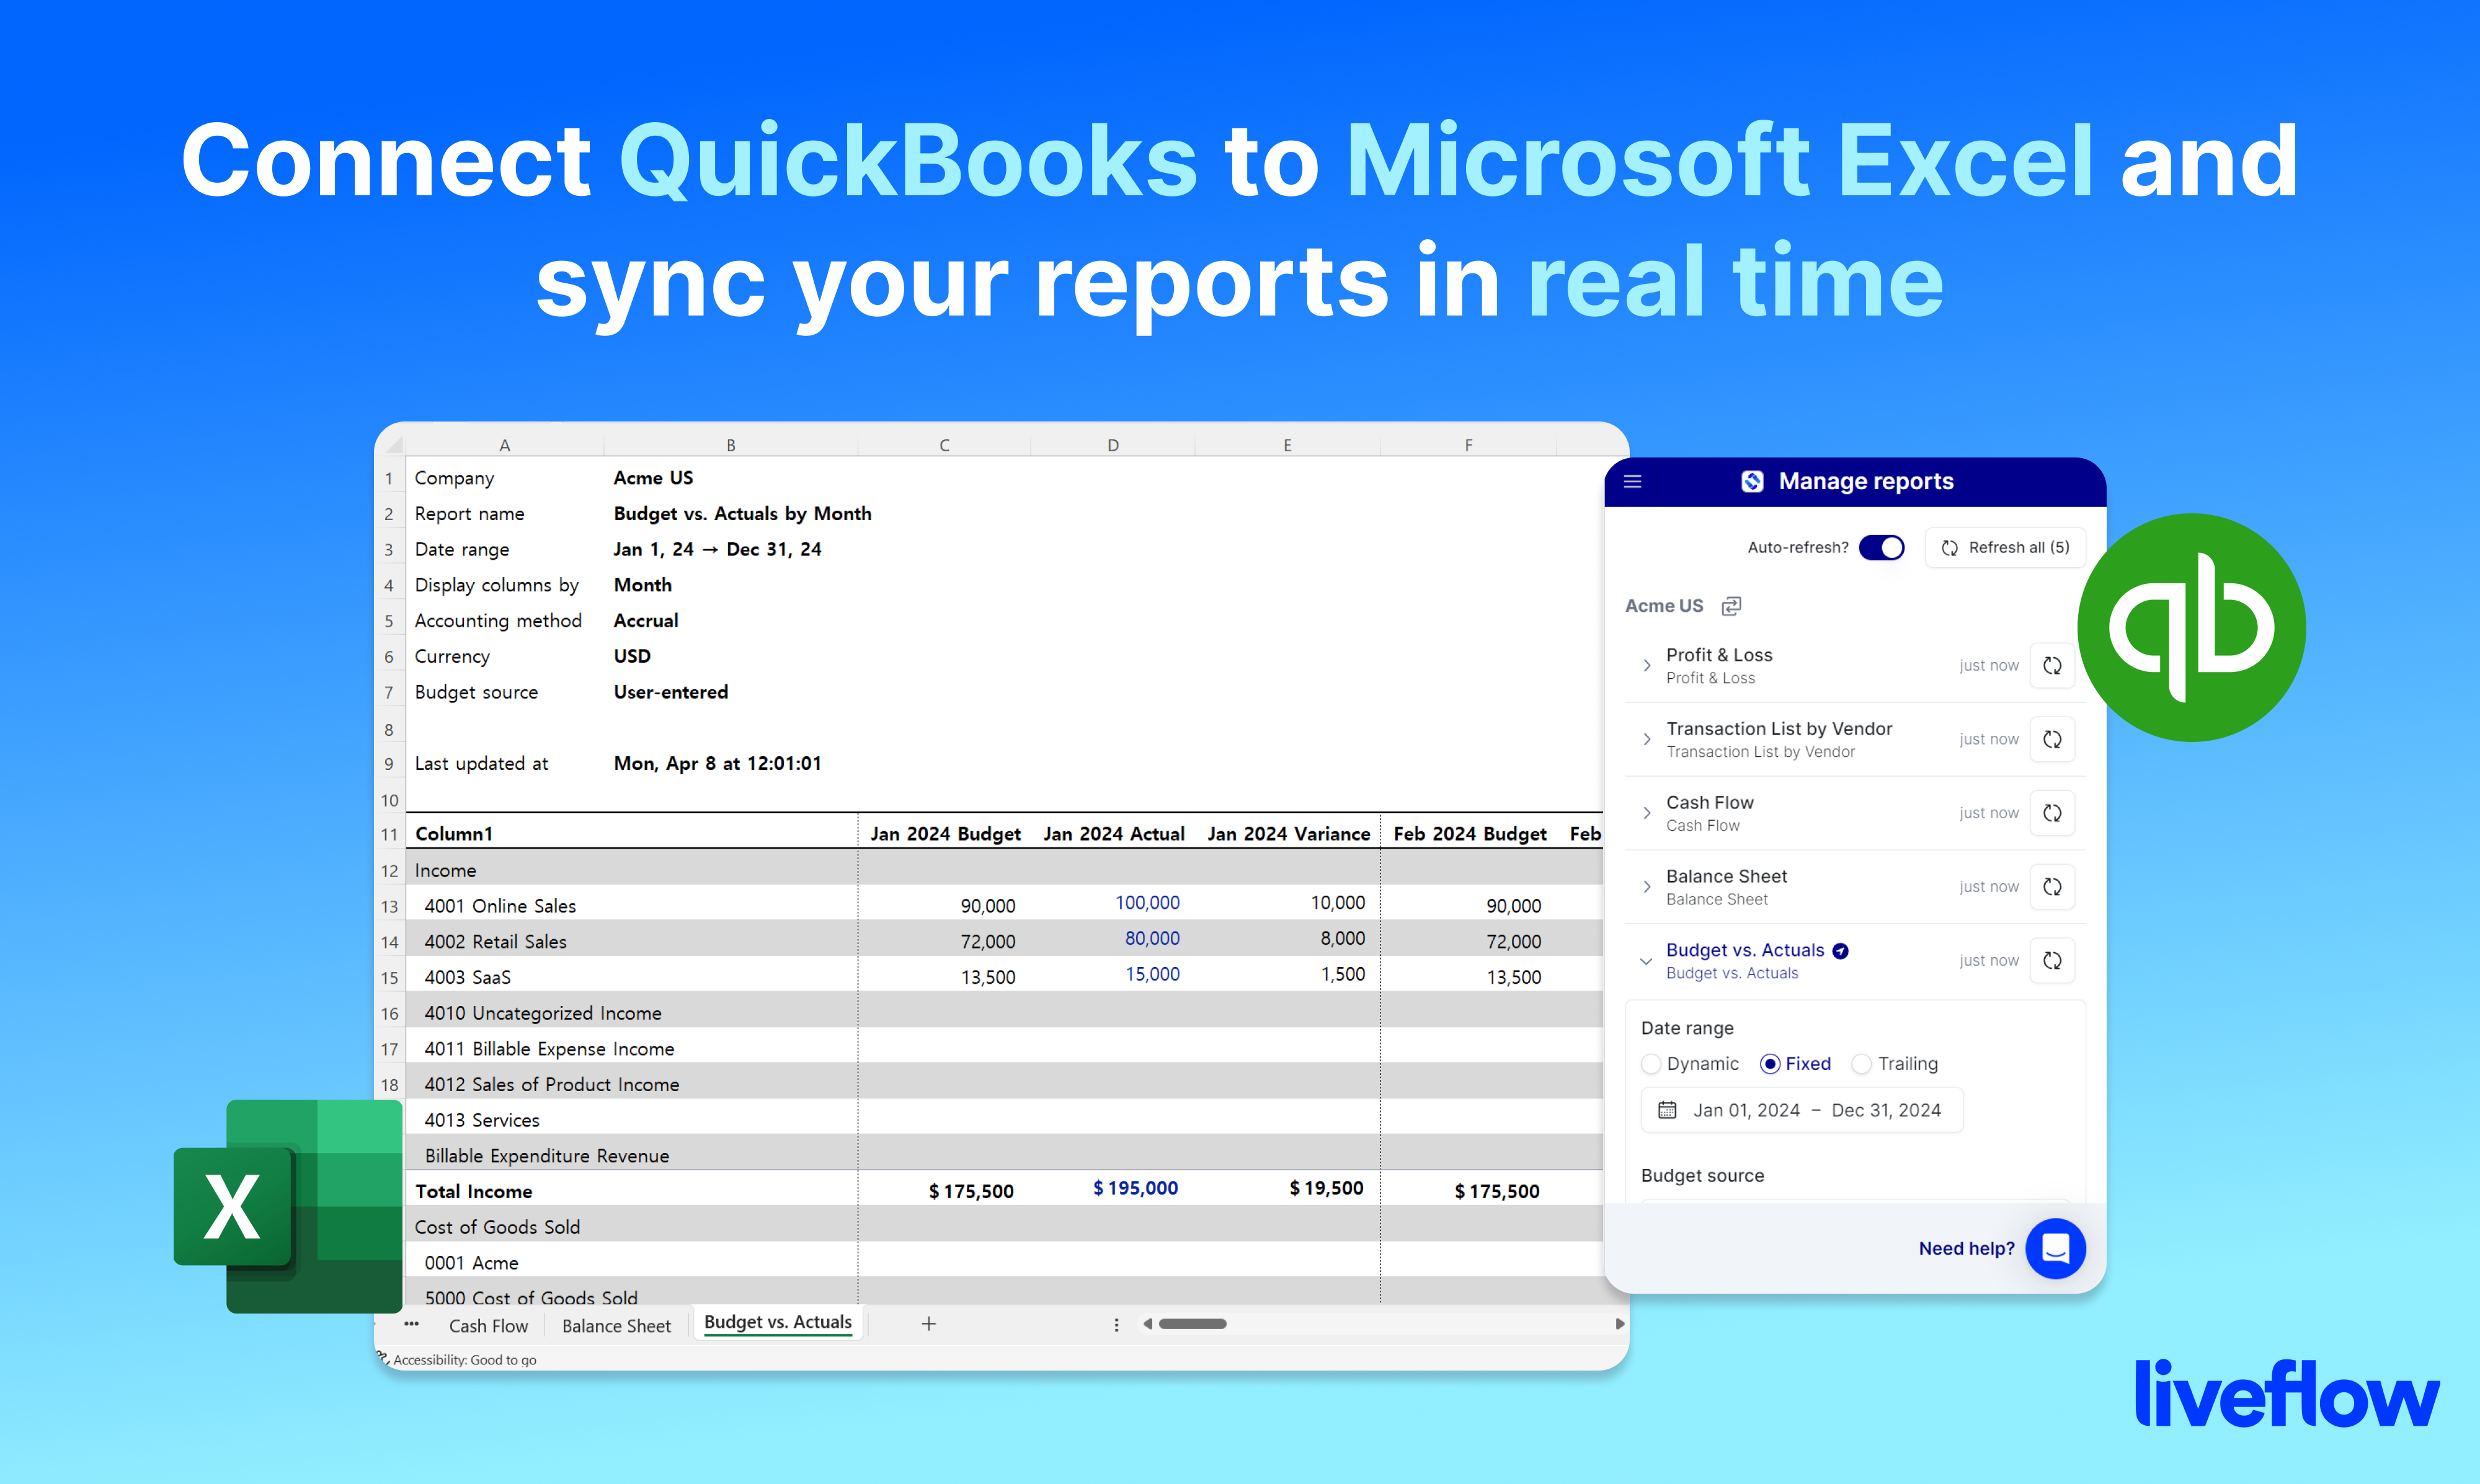Click the Refresh all (5) button
The height and width of the screenshot is (1484, 2480).
(2006, 548)
